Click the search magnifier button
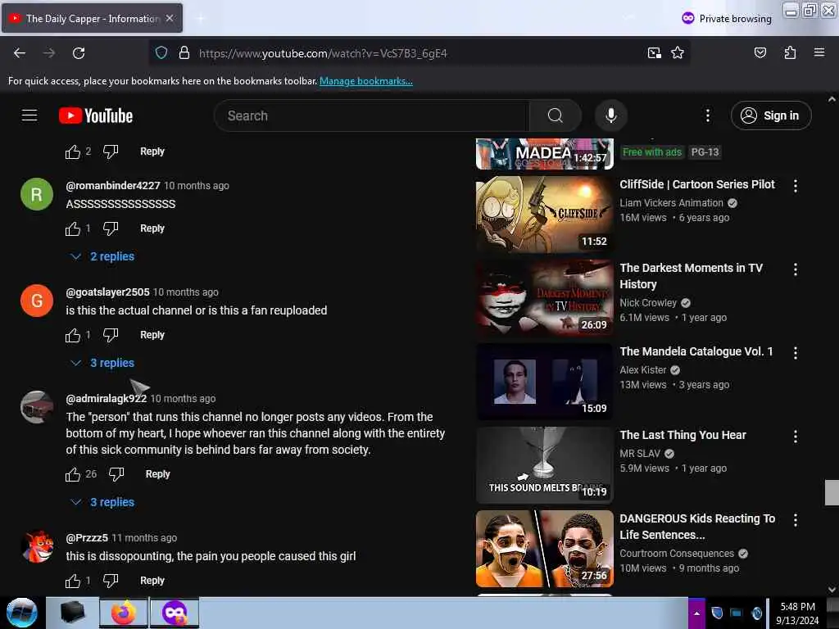The width and height of the screenshot is (839, 629). (x=555, y=115)
